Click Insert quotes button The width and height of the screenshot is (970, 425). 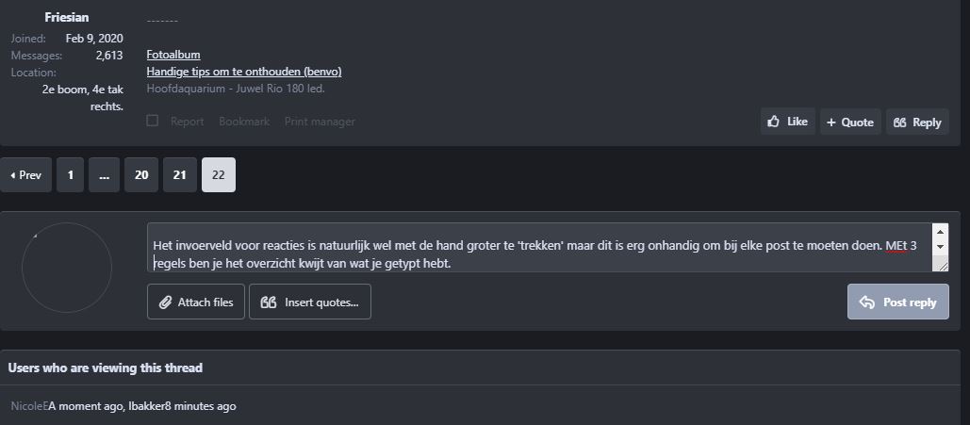310,302
